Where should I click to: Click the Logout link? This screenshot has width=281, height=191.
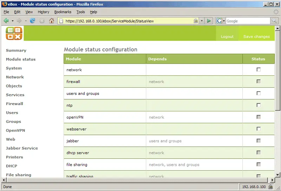point(227,37)
